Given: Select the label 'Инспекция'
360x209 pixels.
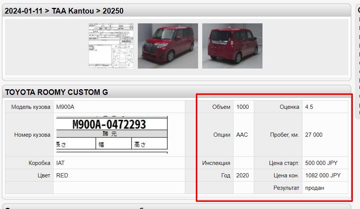Looking at the screenshot, I should tap(216, 163).
